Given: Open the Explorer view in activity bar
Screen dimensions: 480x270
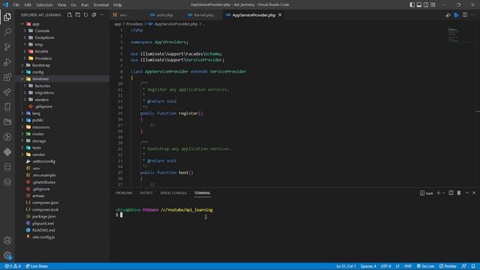Looking at the screenshot, I should 7,16.
